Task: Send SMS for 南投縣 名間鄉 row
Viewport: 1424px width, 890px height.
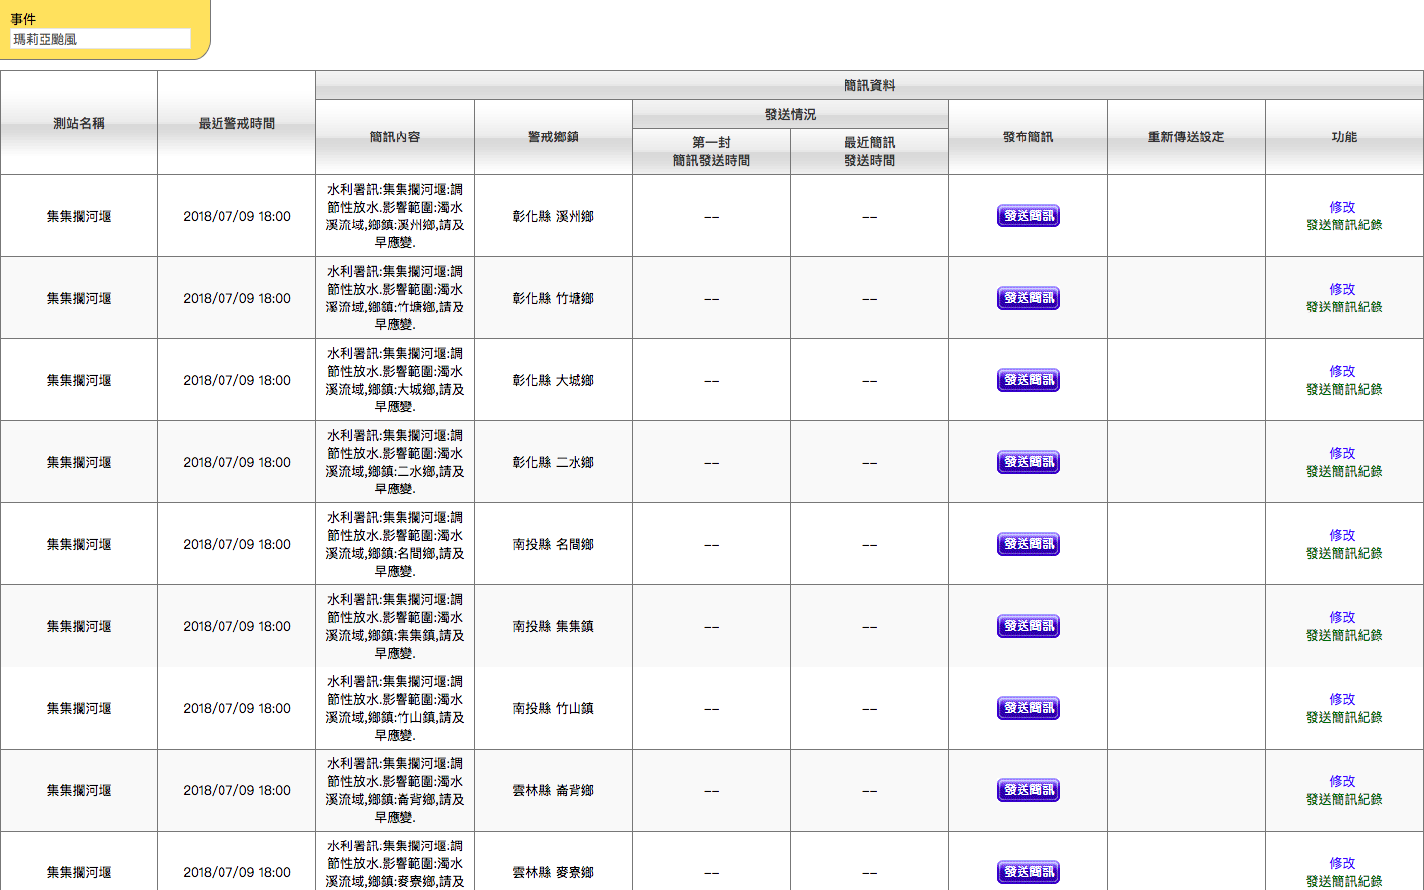Action: point(1027,544)
